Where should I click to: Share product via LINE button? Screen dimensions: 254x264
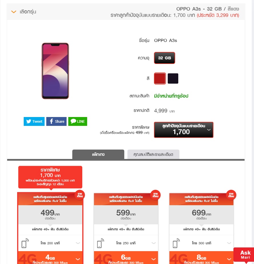(x=78, y=121)
